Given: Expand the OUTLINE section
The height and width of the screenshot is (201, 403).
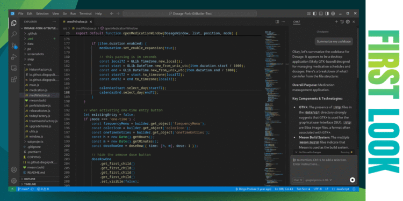Looking at the screenshot, I should click(40, 179).
